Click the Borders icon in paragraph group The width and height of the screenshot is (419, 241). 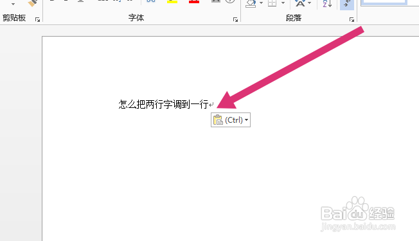point(272,3)
